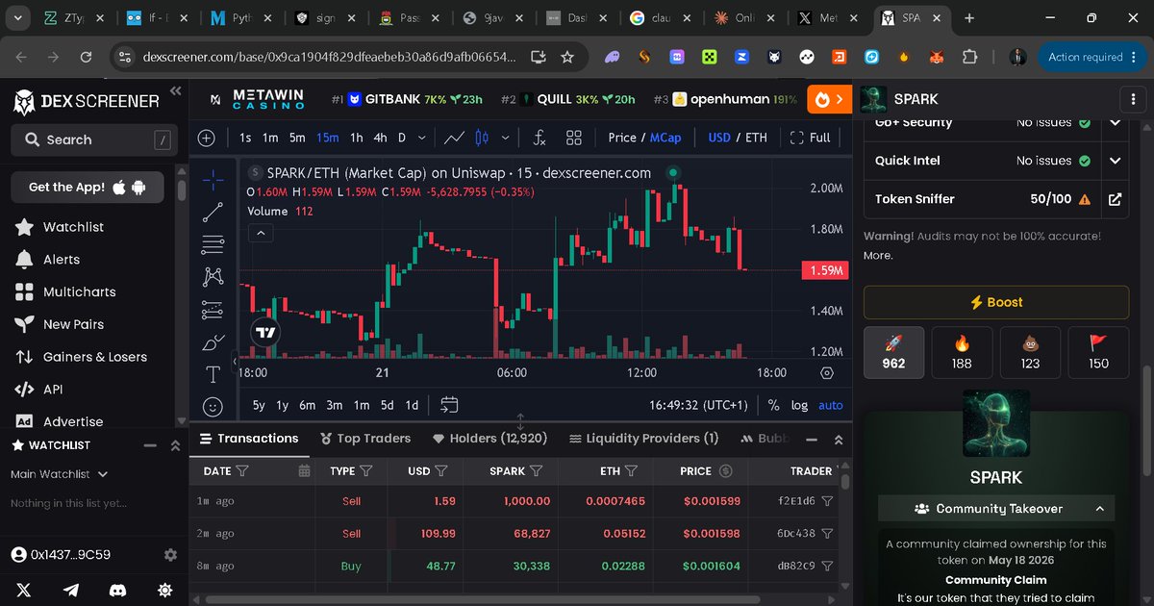Image resolution: width=1154 pixels, height=606 pixels.
Task: Open the go-to-date calendar
Action: click(x=449, y=405)
